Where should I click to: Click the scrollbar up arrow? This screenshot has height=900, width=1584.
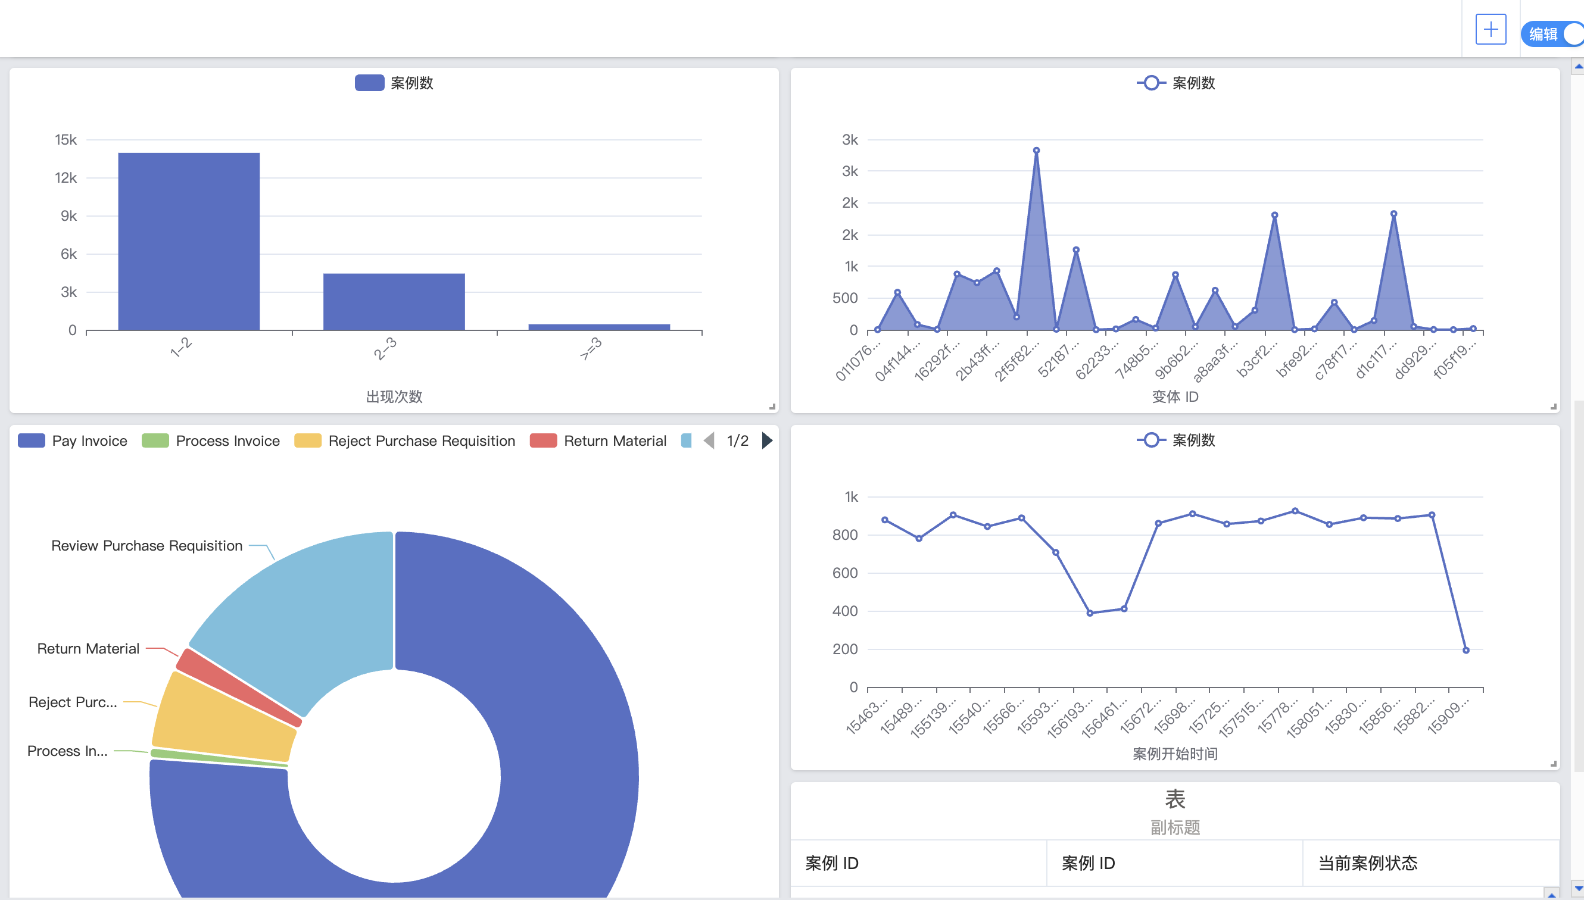point(1578,65)
